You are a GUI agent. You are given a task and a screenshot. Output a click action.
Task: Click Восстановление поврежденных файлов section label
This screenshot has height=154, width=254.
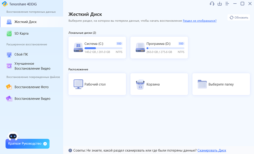[33, 77]
